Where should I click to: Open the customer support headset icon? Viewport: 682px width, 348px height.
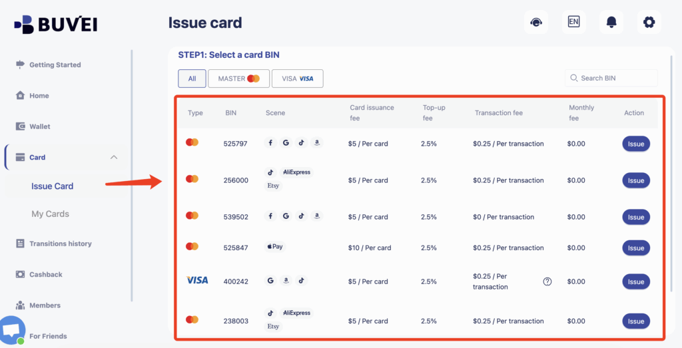[x=535, y=22]
